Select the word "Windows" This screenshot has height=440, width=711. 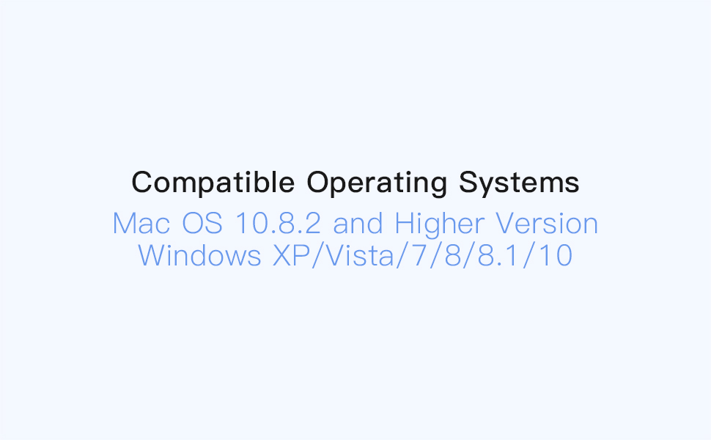tap(199, 255)
